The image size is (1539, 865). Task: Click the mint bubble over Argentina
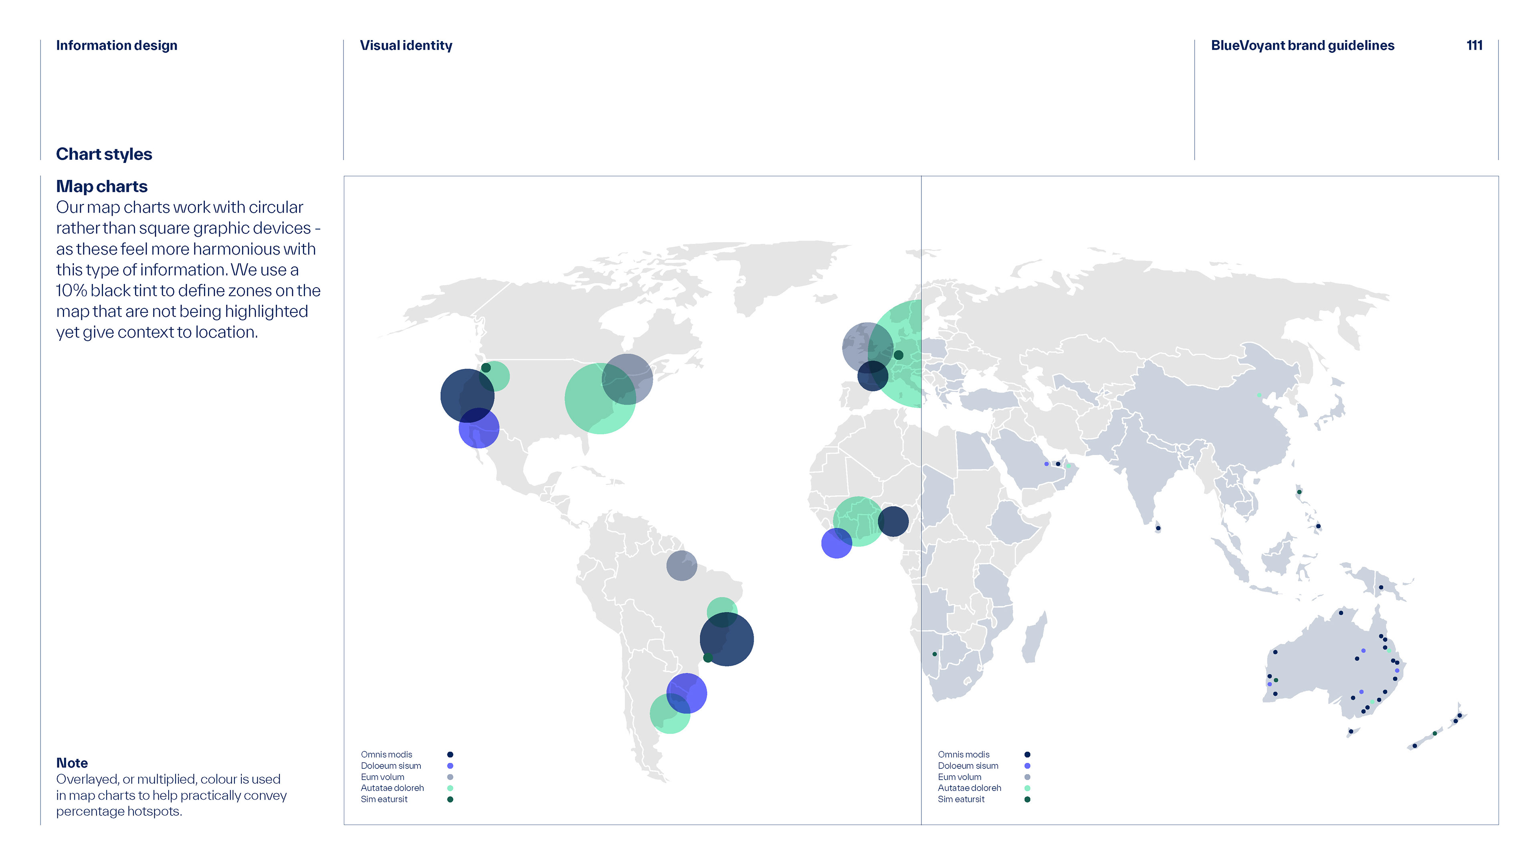670,713
